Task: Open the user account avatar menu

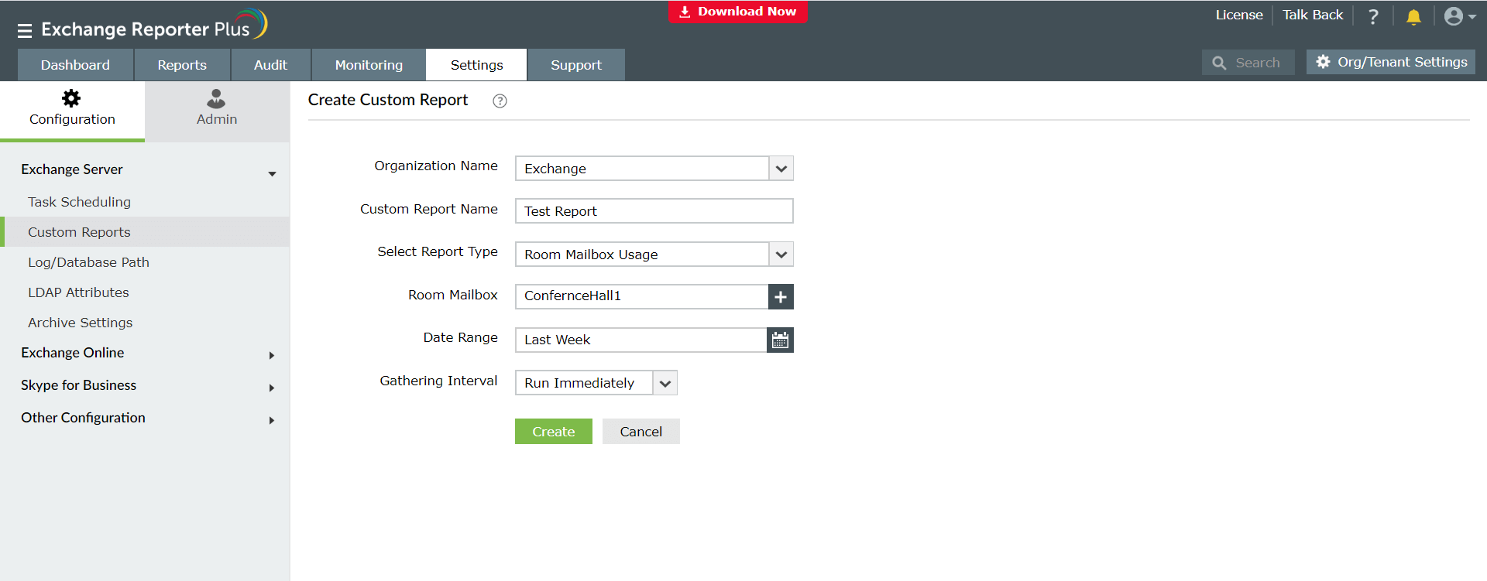Action: 1460,16
